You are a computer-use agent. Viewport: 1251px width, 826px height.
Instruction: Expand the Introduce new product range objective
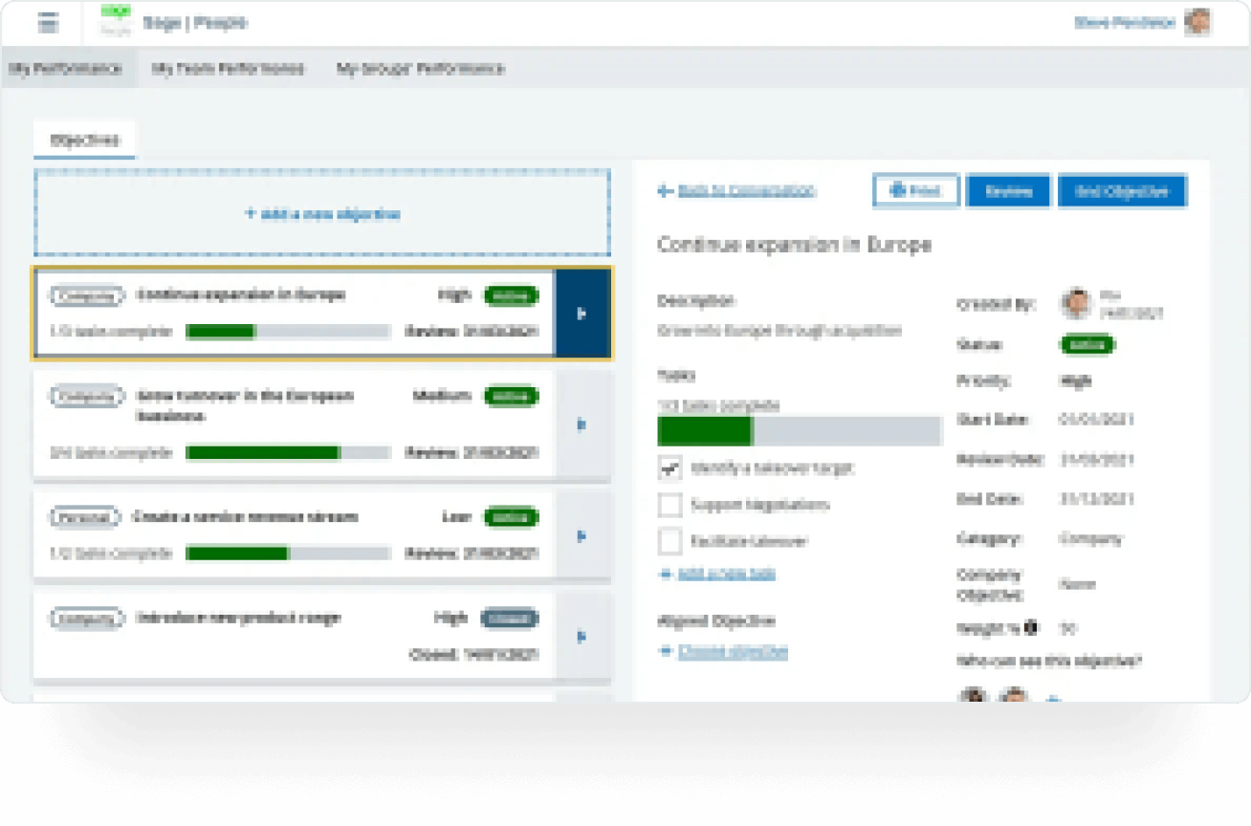tap(582, 637)
